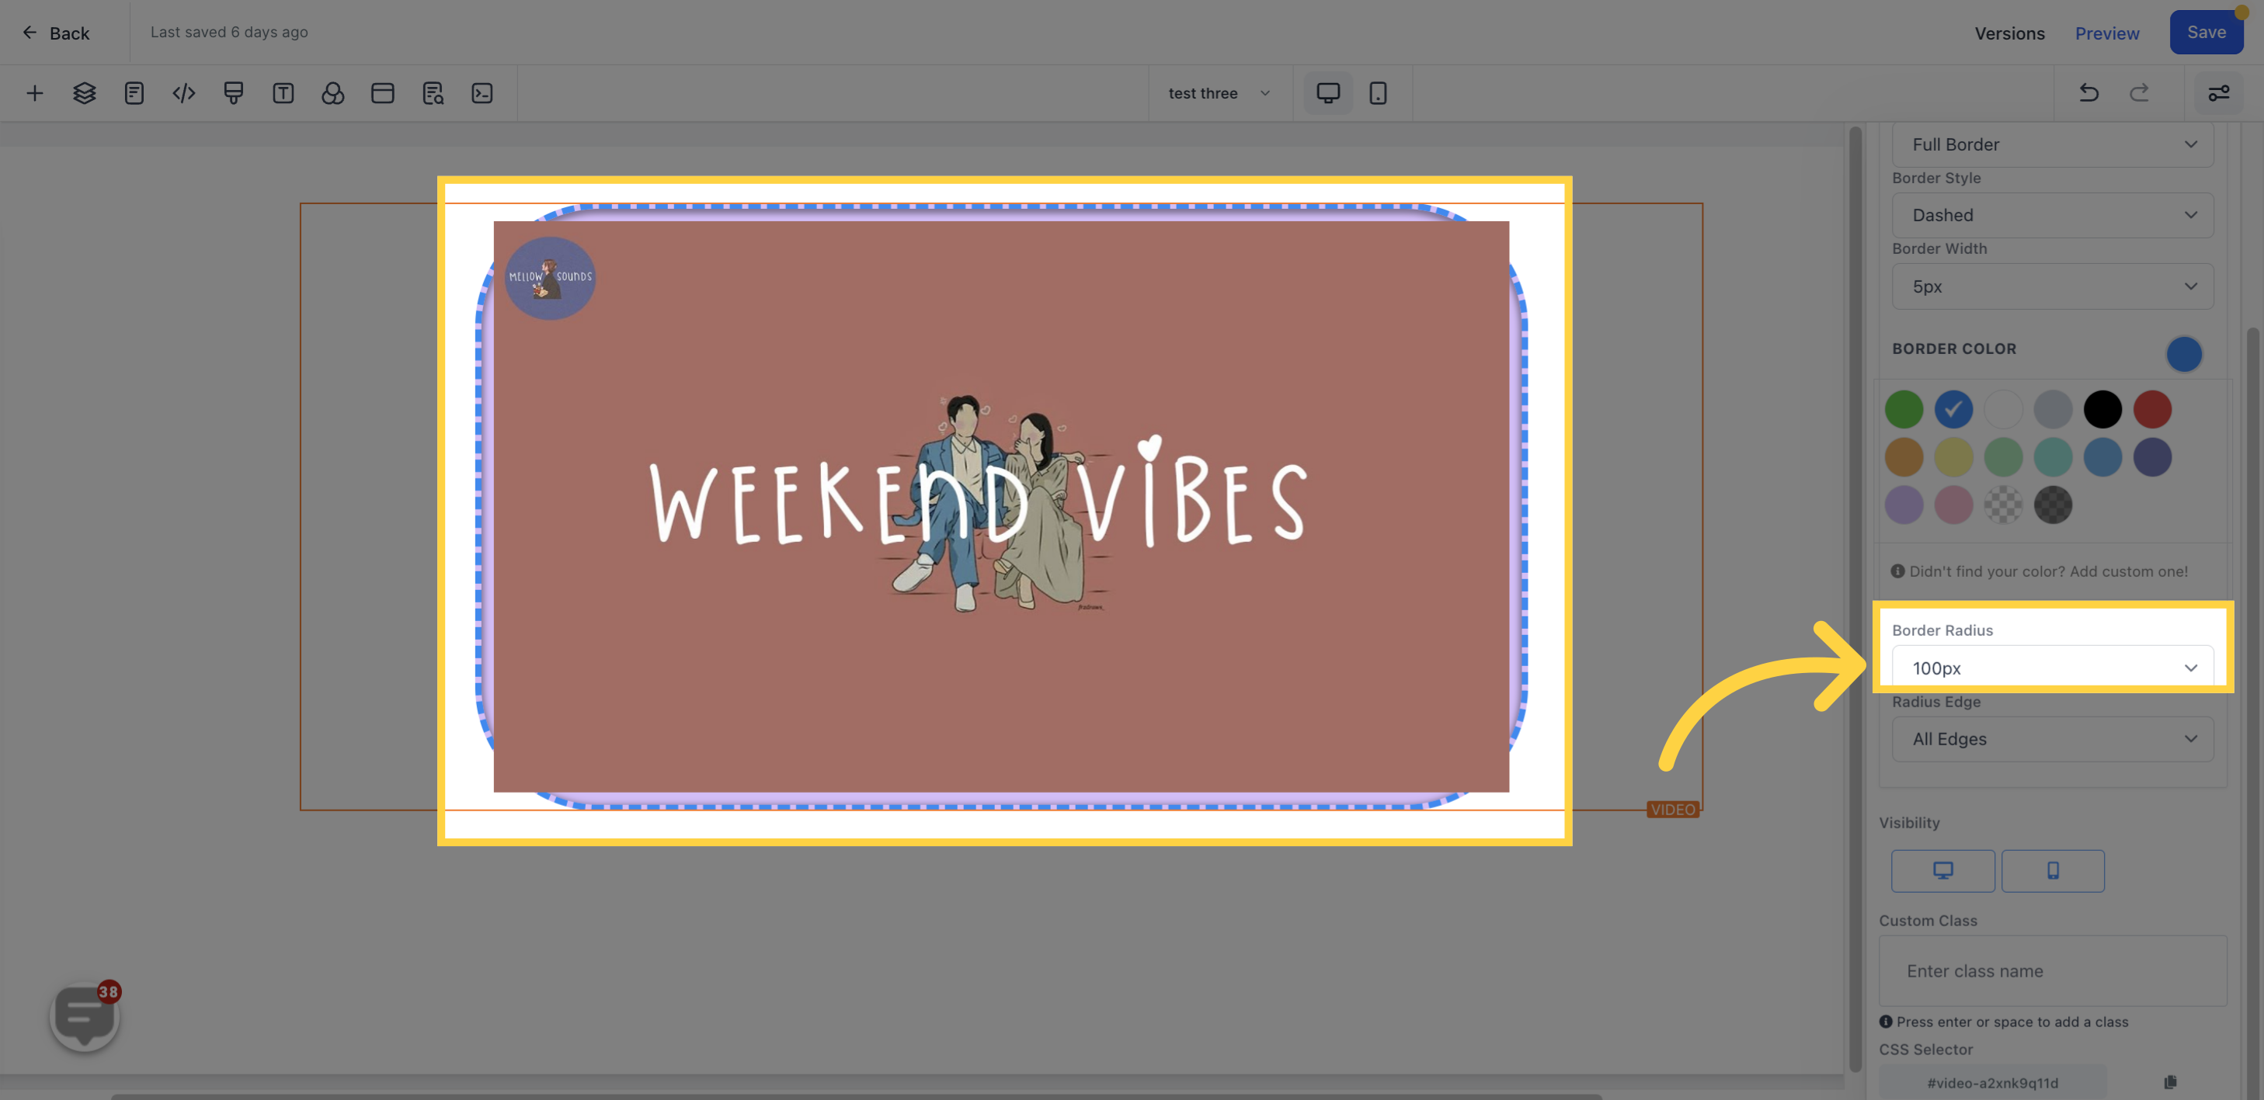Image resolution: width=2264 pixels, height=1100 pixels.
Task: Click the Back arrow button
Action: pos(56,33)
